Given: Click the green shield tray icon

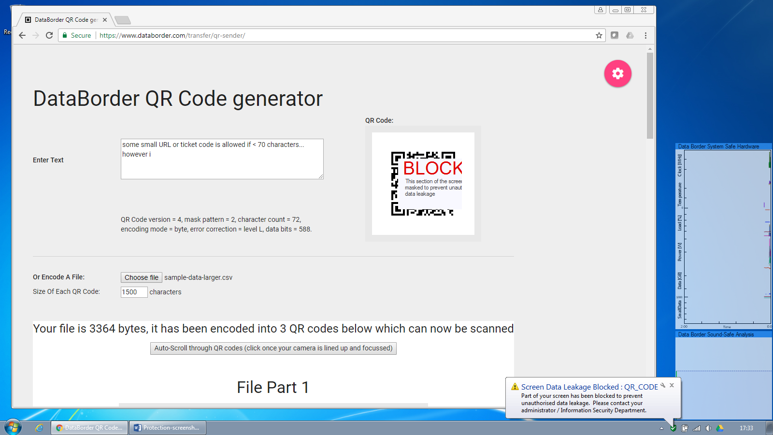Looking at the screenshot, I should (x=673, y=428).
